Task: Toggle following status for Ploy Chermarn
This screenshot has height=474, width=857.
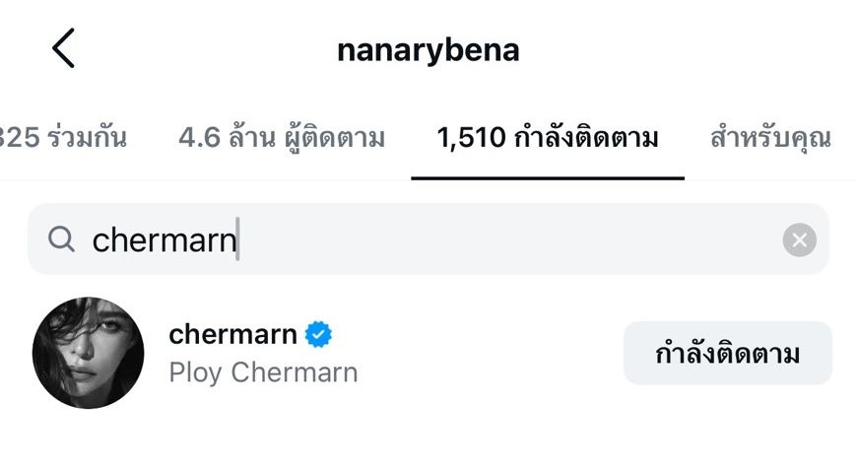Action: coord(727,354)
